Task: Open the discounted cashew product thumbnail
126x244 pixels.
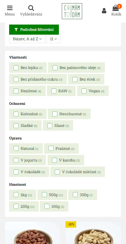Action: [93, 233]
